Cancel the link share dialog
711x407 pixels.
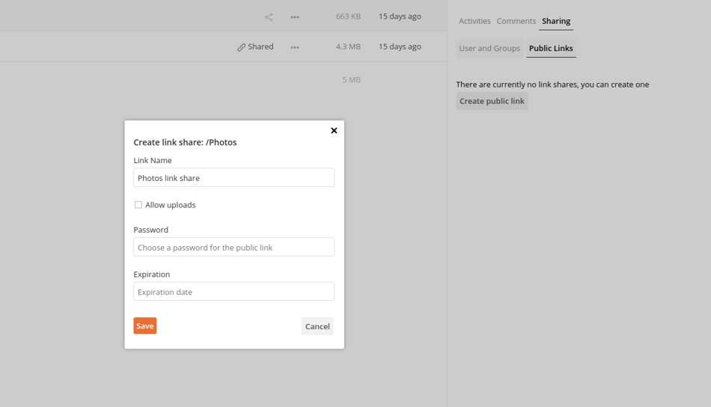[x=317, y=326]
